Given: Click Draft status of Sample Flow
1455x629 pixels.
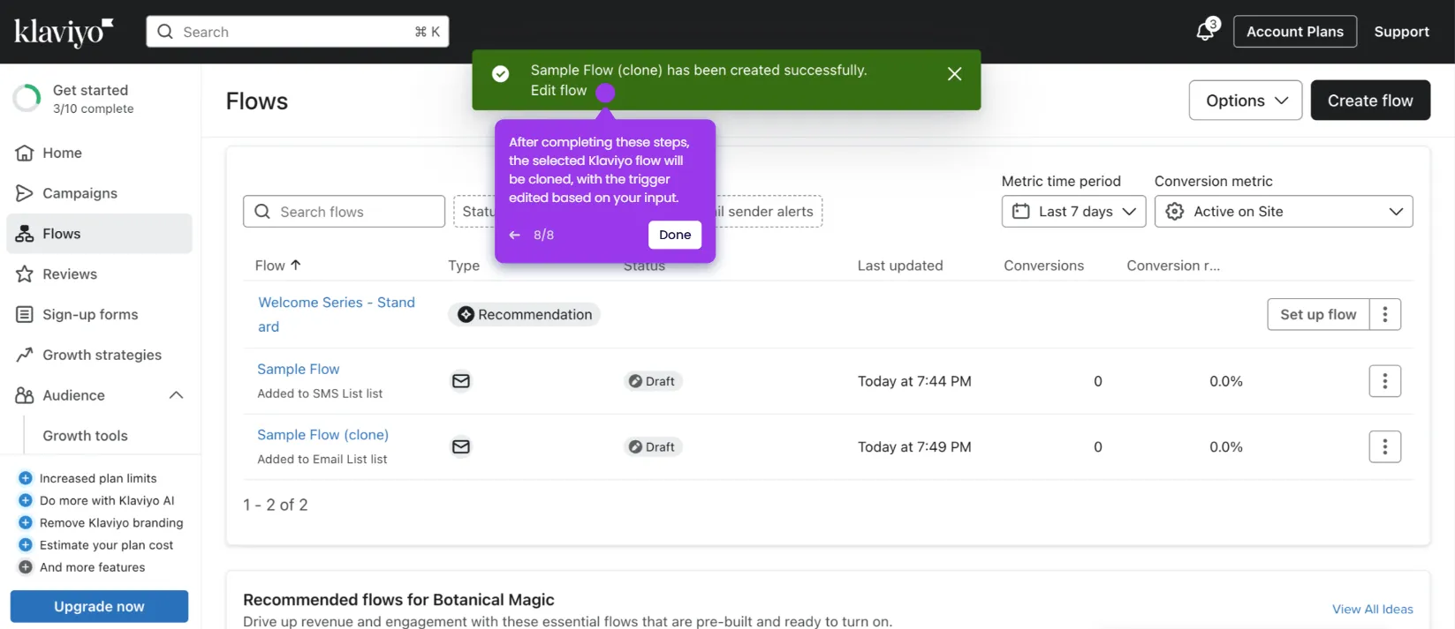Looking at the screenshot, I should [x=652, y=381].
